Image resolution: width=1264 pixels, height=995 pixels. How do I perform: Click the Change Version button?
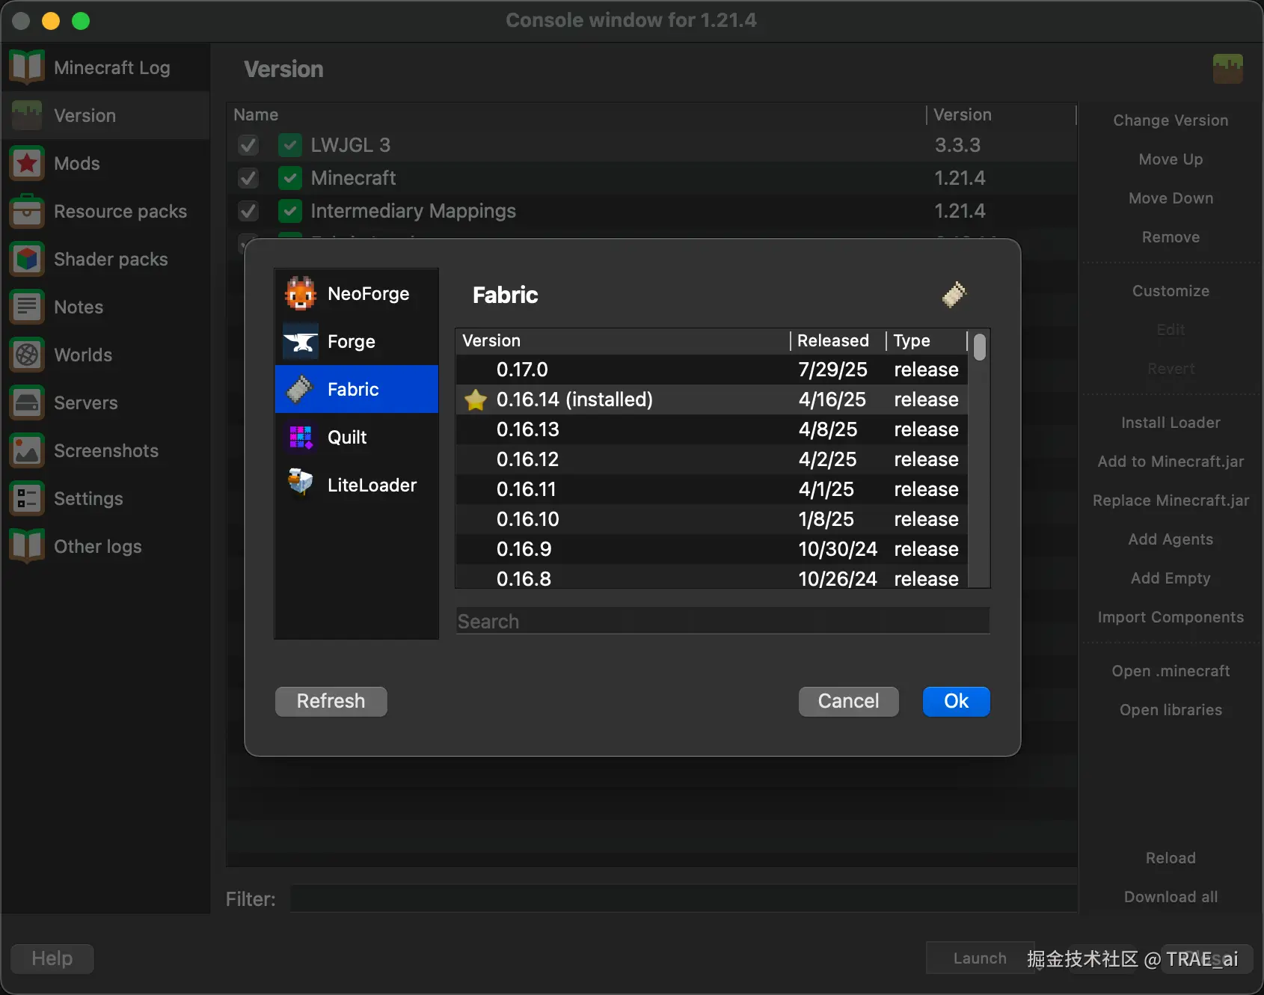coord(1171,120)
